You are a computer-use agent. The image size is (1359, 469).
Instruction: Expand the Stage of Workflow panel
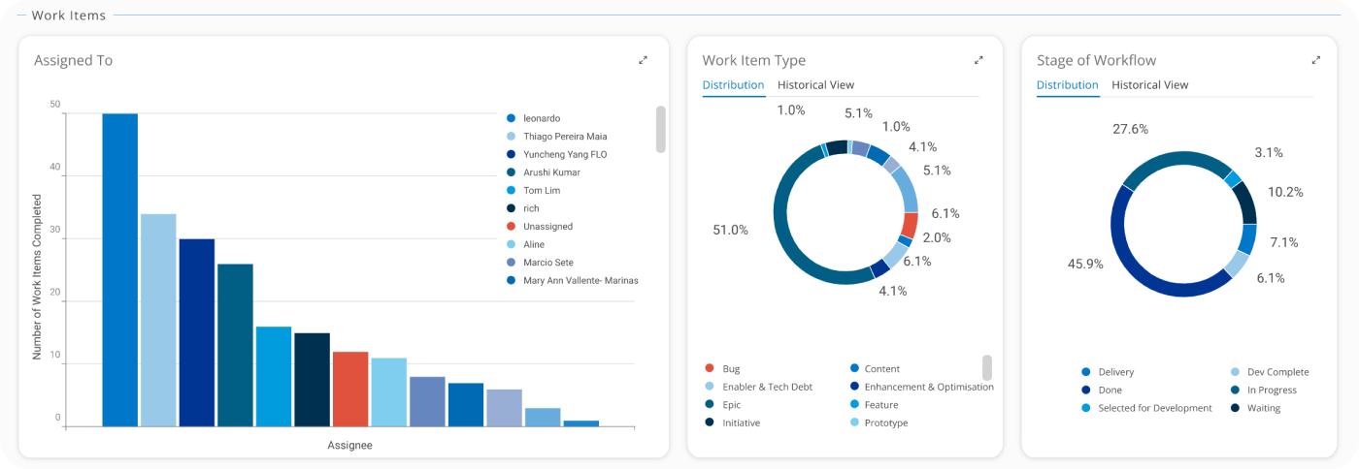(1315, 60)
